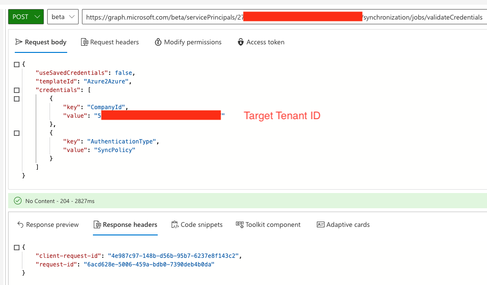Select the Code snippets tab
The width and height of the screenshot is (487, 285).
point(202,224)
